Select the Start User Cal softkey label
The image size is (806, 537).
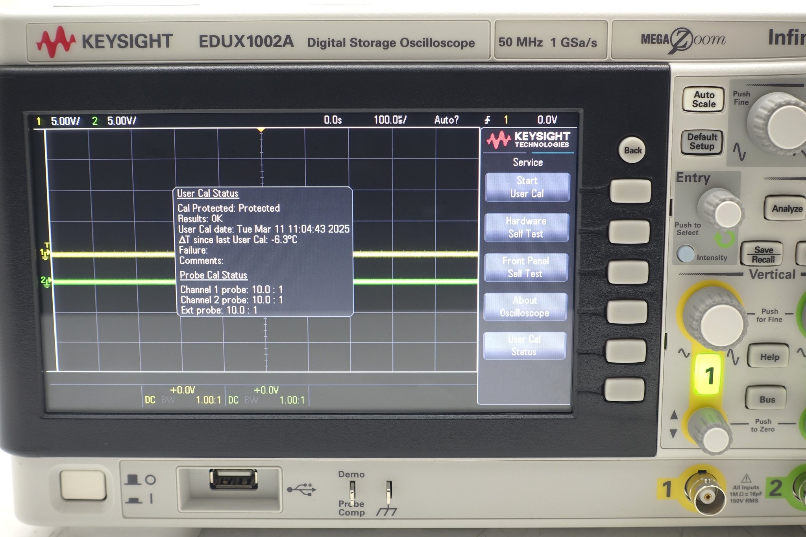coord(527,187)
